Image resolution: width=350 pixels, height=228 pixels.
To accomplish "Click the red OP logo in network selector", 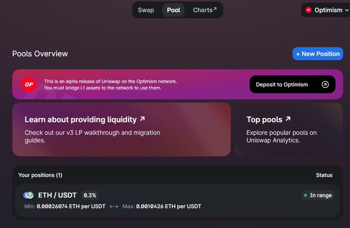I will [309, 10].
